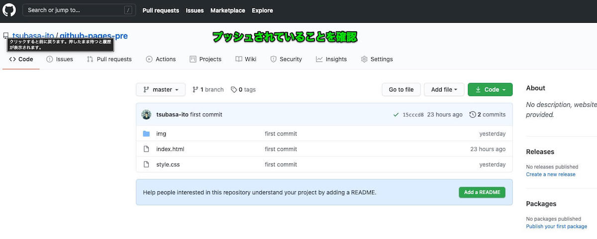Image resolution: width=597 pixels, height=239 pixels.
Task: Click the Go to file button
Action: [401, 89]
